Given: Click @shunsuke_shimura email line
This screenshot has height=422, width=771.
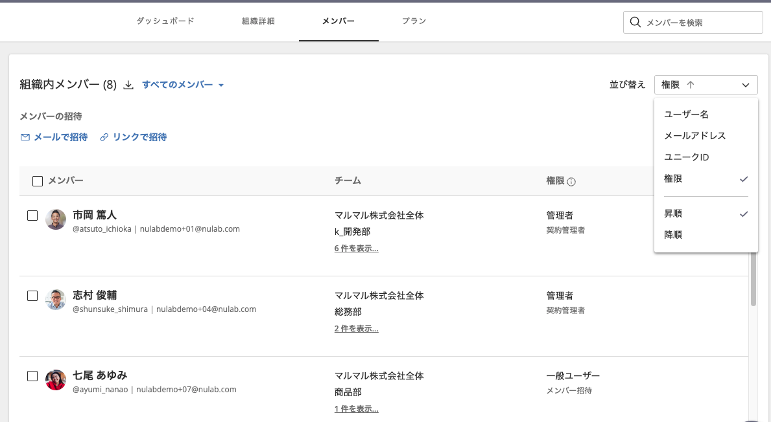Looking at the screenshot, I should (x=164, y=309).
